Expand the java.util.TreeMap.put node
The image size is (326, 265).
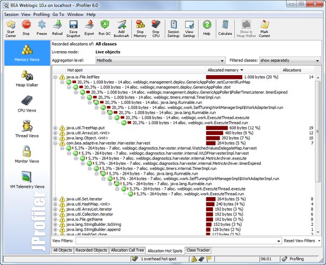[55, 128]
